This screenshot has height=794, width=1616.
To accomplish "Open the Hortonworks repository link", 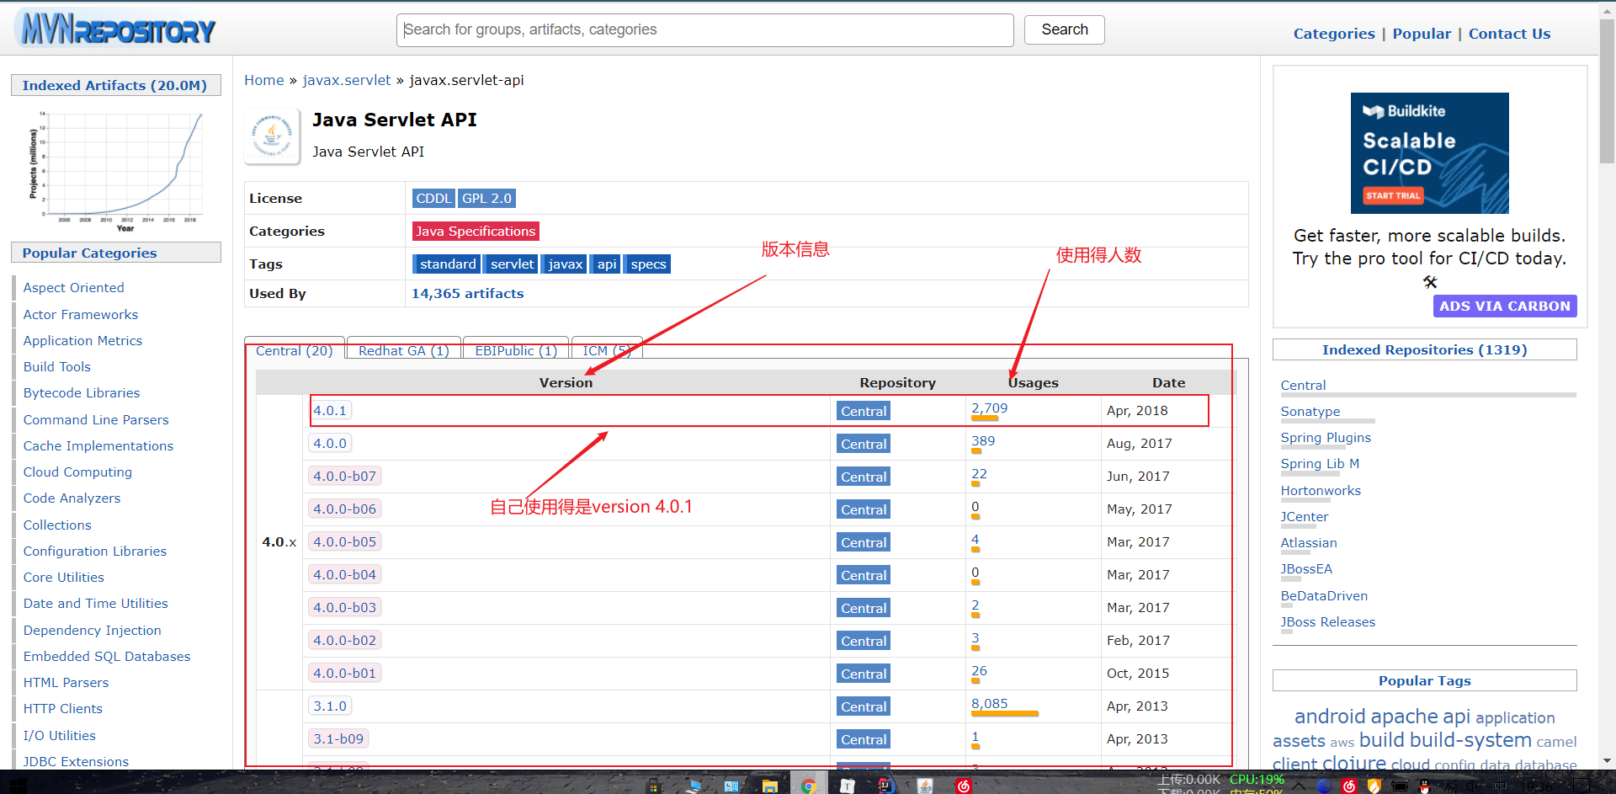I will (x=1321, y=491).
